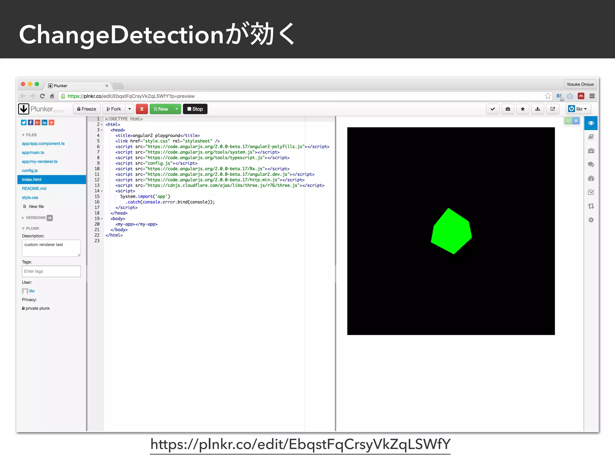This screenshot has height=461, width=615.
Task: Click the red trash delete button
Action: point(142,109)
